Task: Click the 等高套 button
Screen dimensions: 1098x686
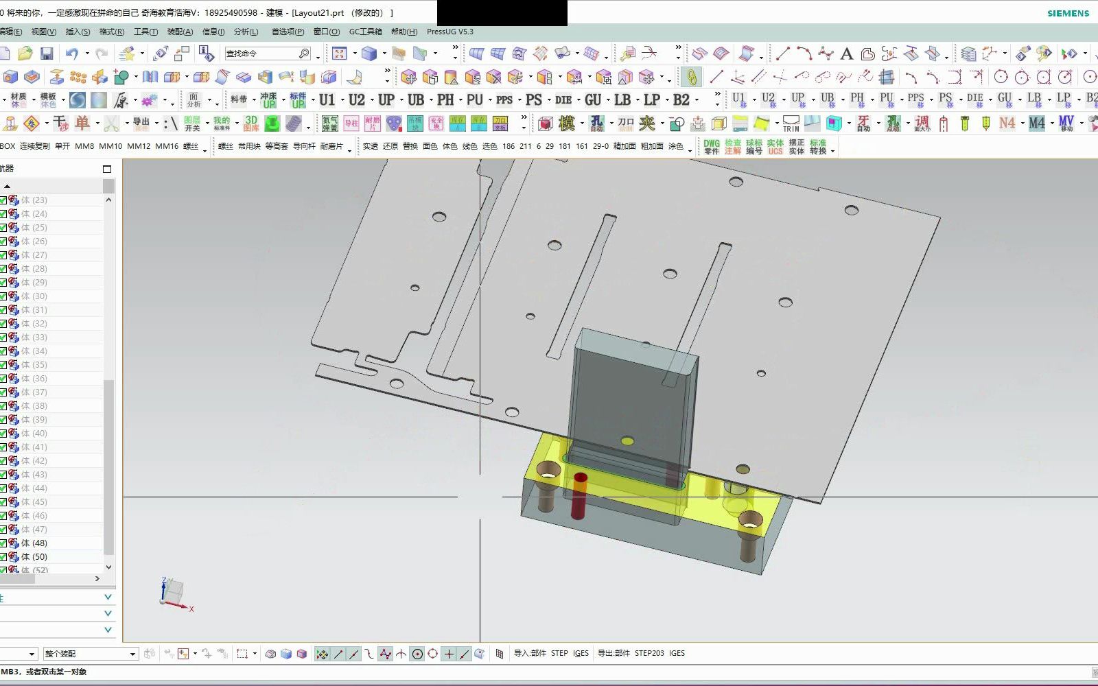Action: pos(277,146)
